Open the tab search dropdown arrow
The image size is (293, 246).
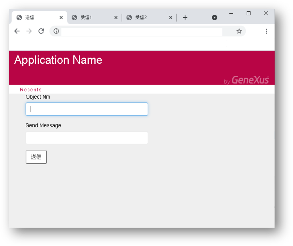[215, 17]
